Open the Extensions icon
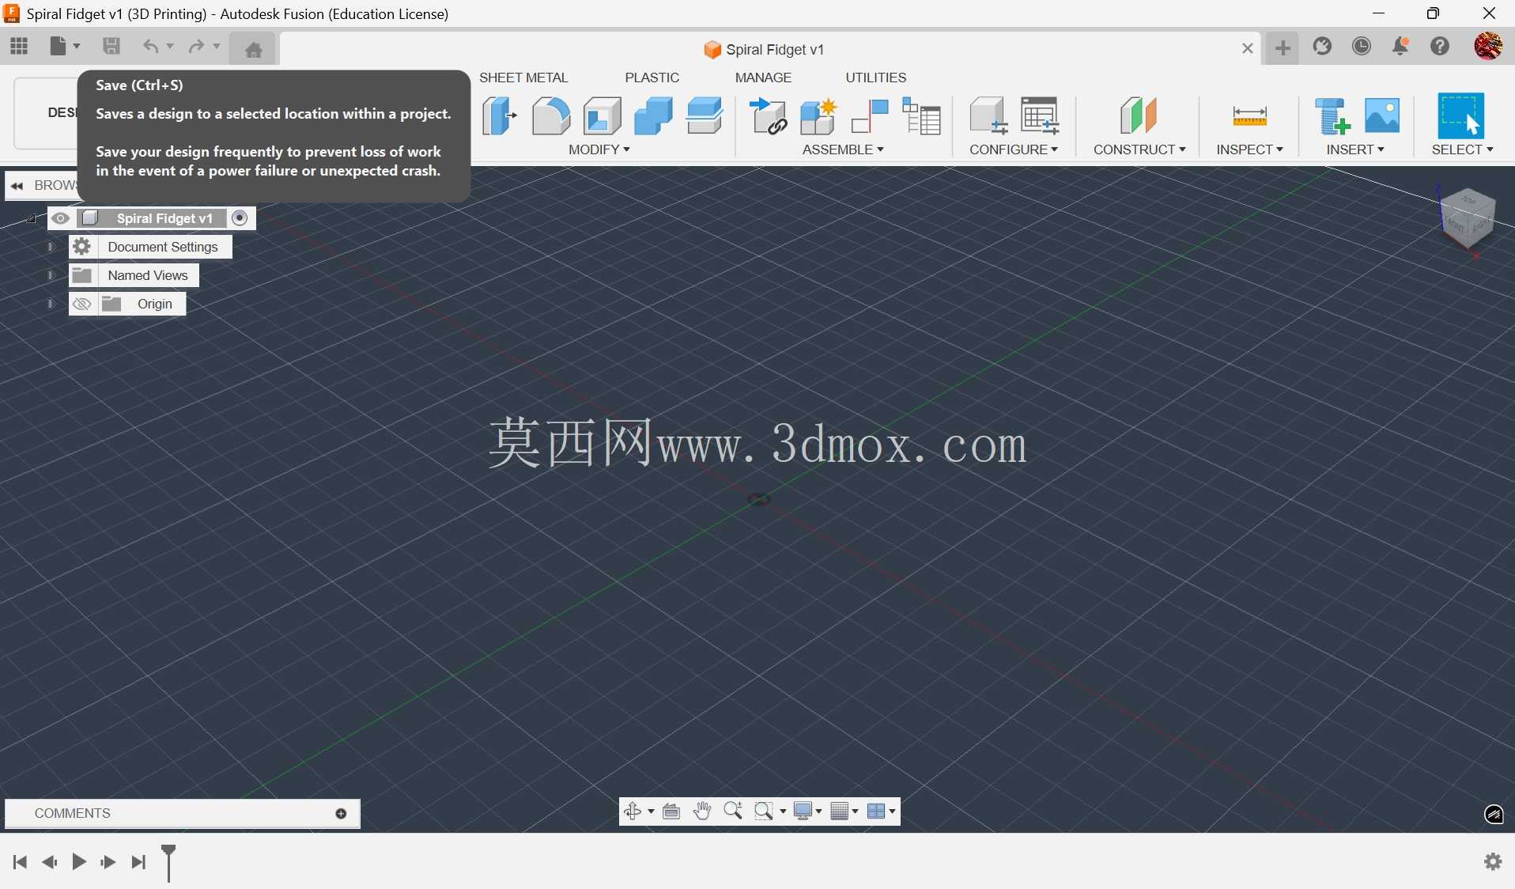The height and width of the screenshot is (889, 1515). point(1322,47)
